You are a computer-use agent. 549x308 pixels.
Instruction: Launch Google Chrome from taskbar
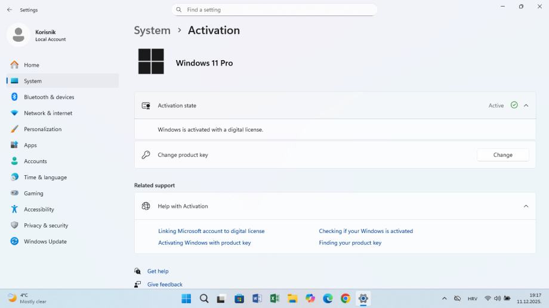(x=346, y=298)
